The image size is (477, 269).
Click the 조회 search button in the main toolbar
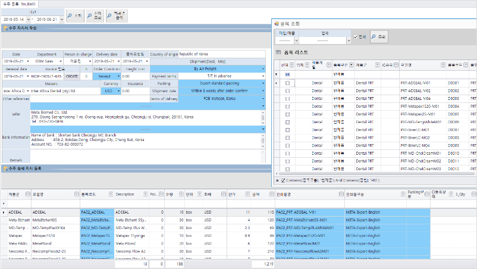pyautogui.click(x=75, y=15)
